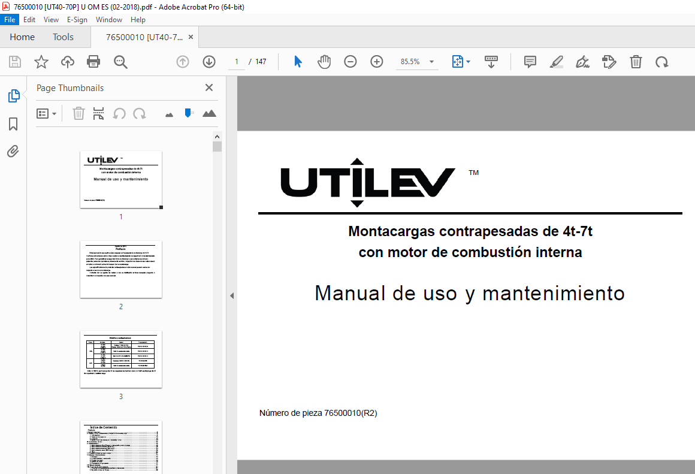The width and height of the screenshot is (695, 474).
Task: Rotate thumbnail clockwise
Action: click(x=140, y=113)
